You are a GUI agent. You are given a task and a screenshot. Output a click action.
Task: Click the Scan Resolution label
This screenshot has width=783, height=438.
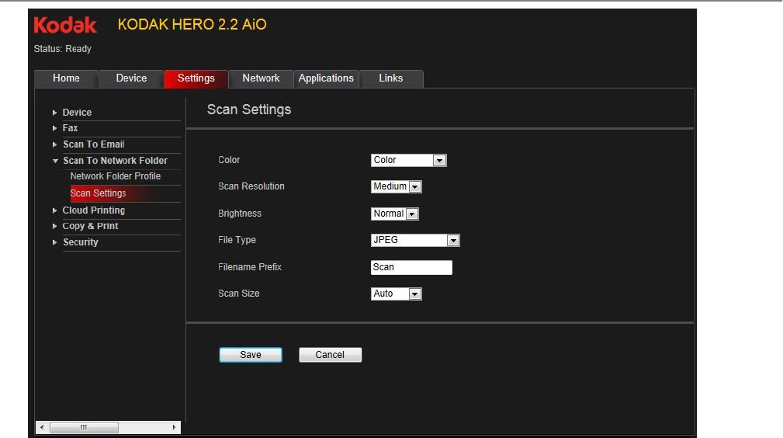(251, 186)
